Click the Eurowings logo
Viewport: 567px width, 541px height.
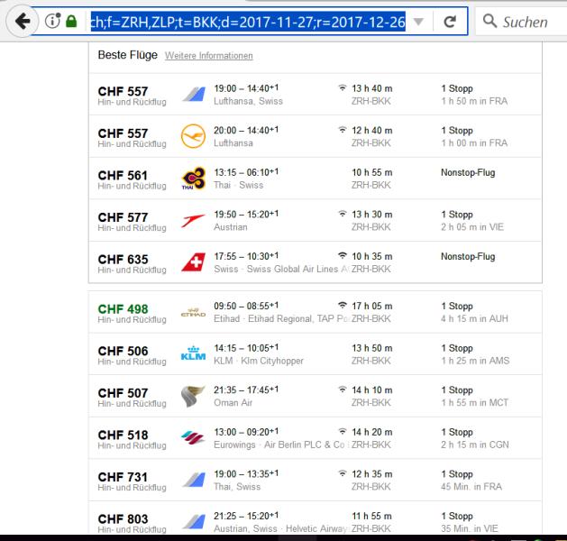193,437
